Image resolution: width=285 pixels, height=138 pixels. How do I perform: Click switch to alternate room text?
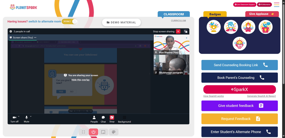pyautogui.click(x=45, y=21)
